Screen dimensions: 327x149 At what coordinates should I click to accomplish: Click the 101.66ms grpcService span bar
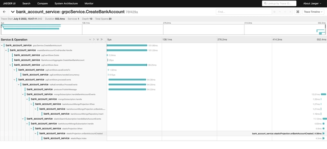127,45
